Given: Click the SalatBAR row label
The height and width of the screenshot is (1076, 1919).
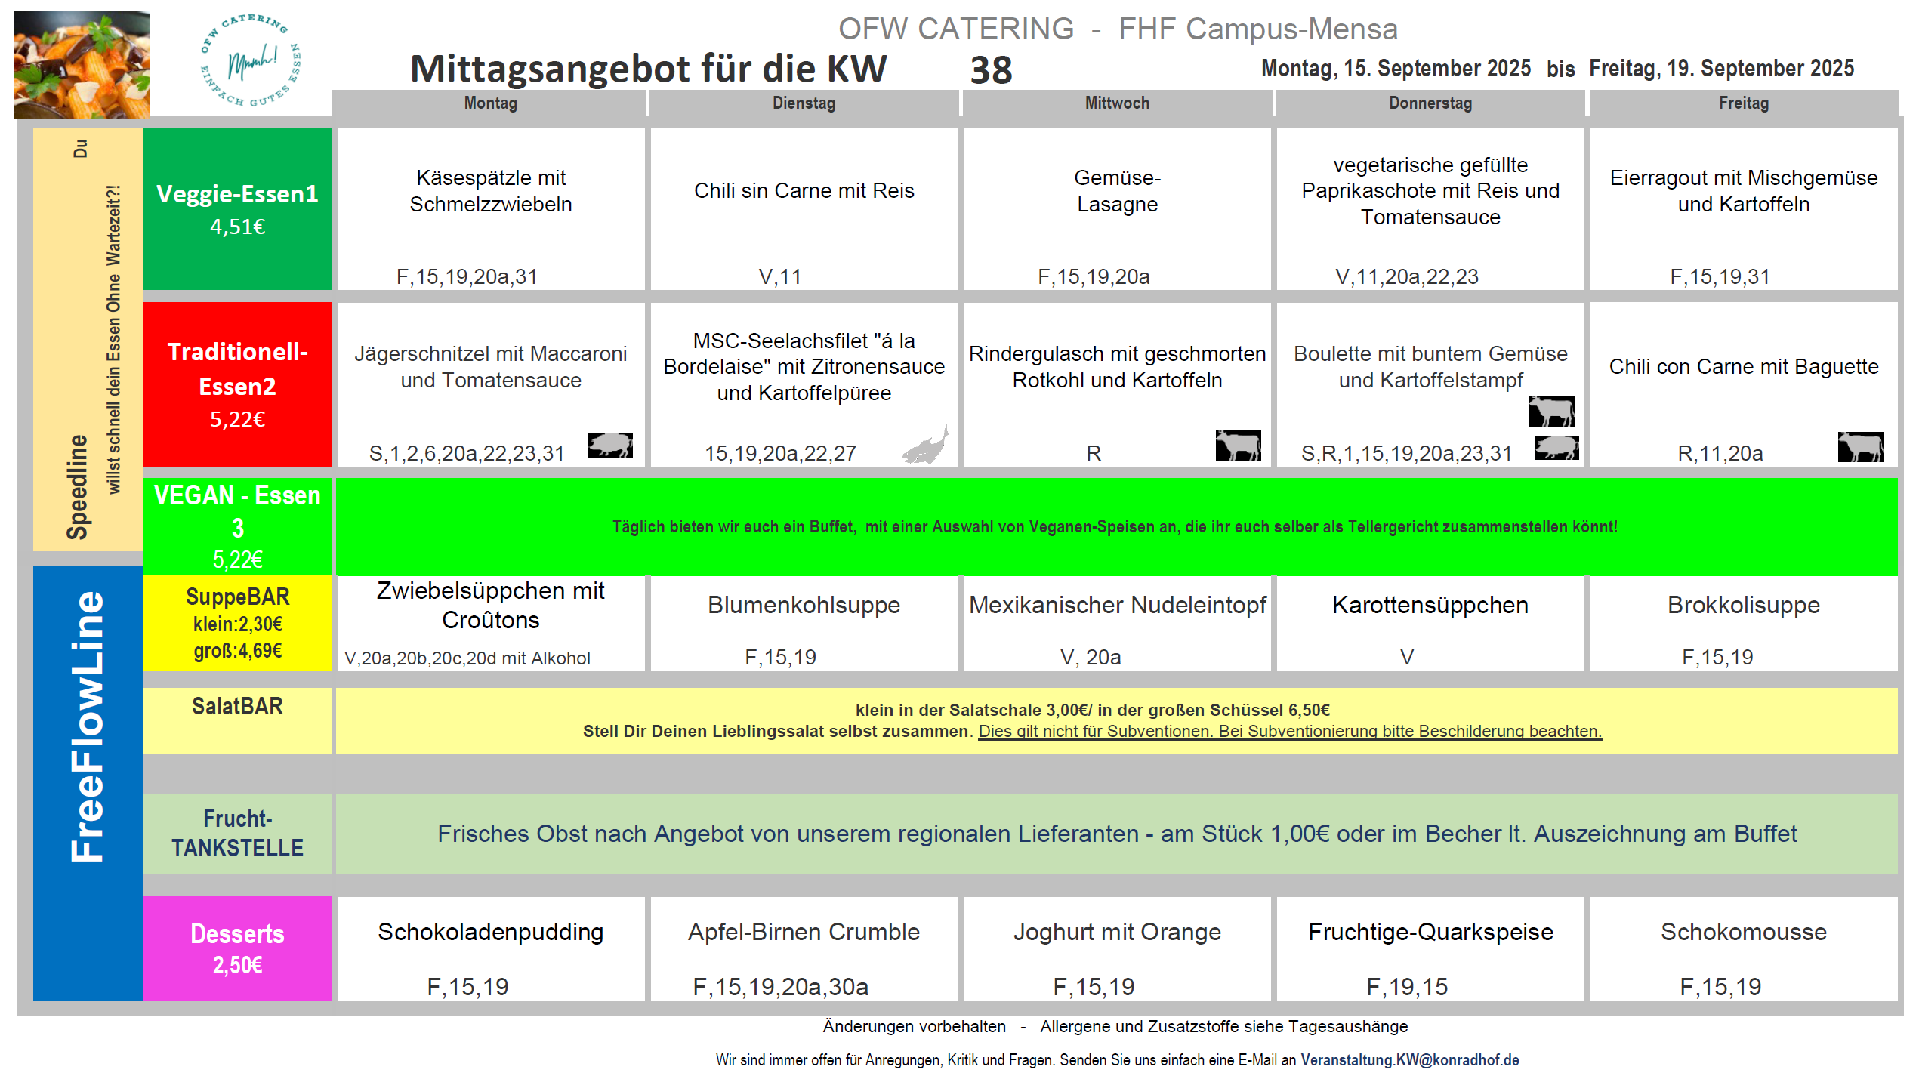Looking at the screenshot, I should (x=237, y=720).
